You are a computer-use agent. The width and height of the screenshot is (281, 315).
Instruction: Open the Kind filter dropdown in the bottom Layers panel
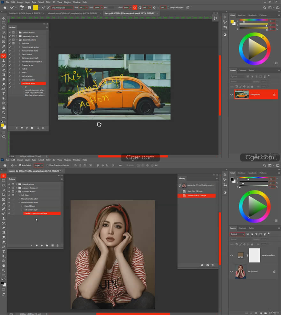tap(237, 234)
